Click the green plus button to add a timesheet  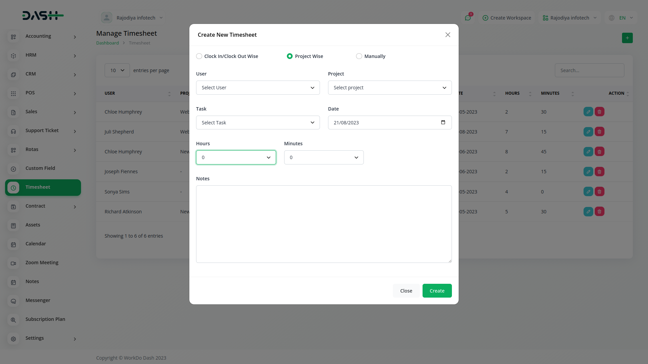[x=627, y=38]
